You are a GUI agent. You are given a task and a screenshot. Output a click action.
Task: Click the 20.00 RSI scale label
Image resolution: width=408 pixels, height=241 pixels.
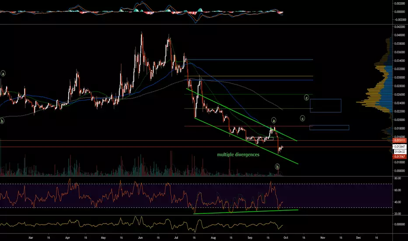point(397,214)
